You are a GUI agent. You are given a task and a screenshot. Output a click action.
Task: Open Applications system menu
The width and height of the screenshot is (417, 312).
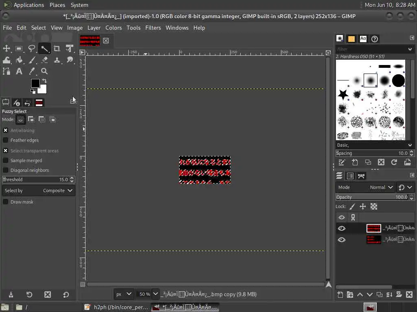pos(29,5)
